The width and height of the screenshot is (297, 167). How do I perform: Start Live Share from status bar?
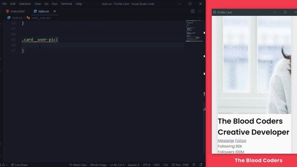point(19,165)
